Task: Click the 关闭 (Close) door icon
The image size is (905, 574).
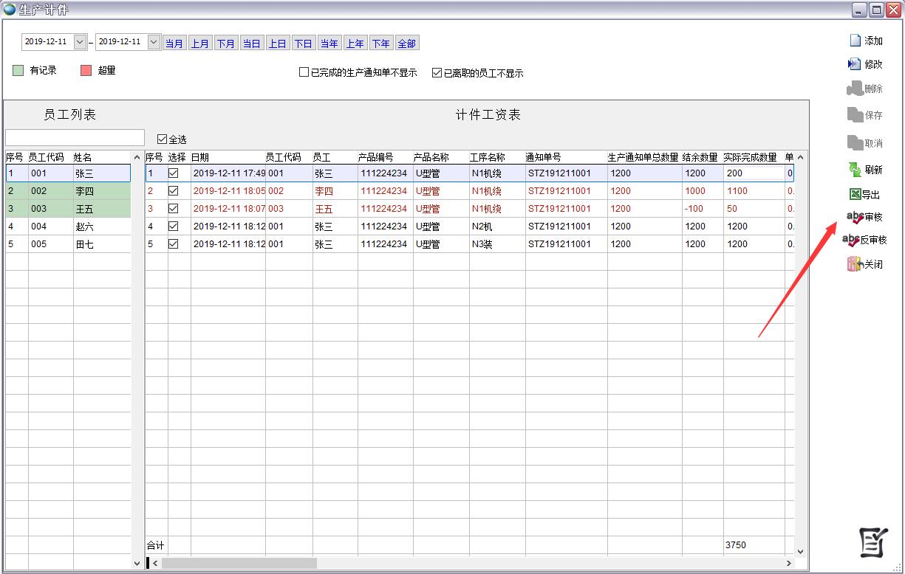Action: [x=855, y=264]
